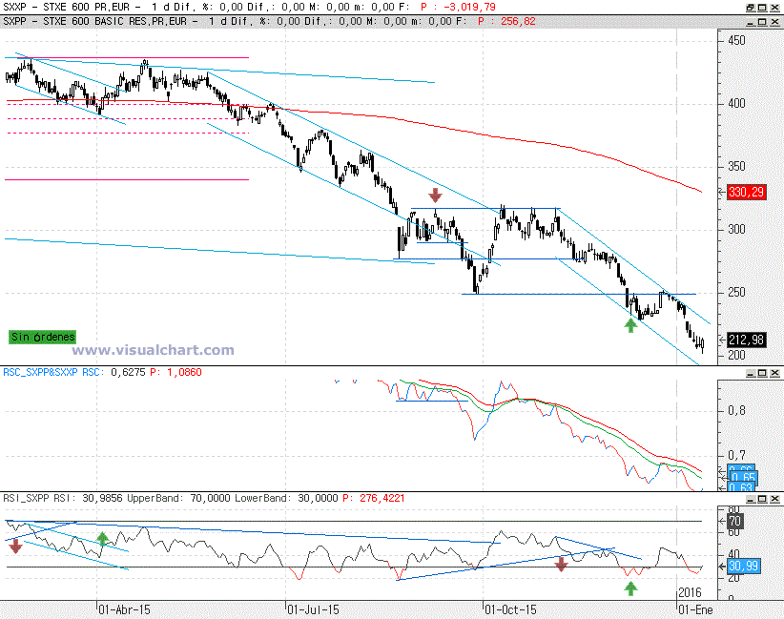Click the 'RSC_SXPP&SXXP RSC: 0,6275' label
Image resolution: width=784 pixels, height=619 pixels.
click(x=74, y=372)
